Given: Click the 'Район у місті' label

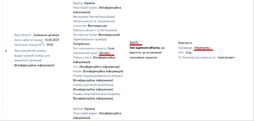Looking at the screenshot, I should coord(83,57).
